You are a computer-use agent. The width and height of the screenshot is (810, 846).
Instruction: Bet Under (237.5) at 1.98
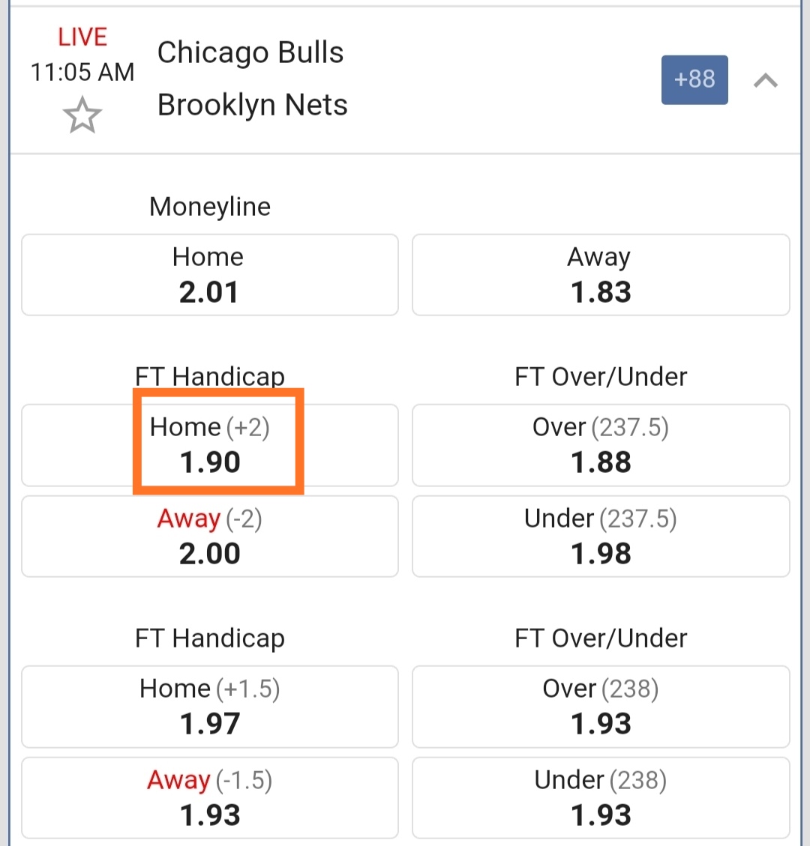pos(601,537)
